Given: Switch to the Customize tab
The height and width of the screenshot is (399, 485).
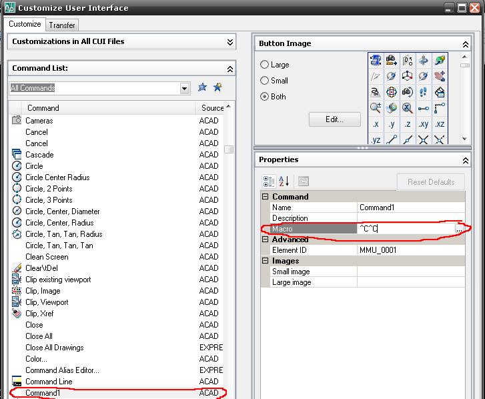Looking at the screenshot, I should [x=25, y=24].
